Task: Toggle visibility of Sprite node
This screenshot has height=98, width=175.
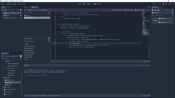Action: [21, 16]
